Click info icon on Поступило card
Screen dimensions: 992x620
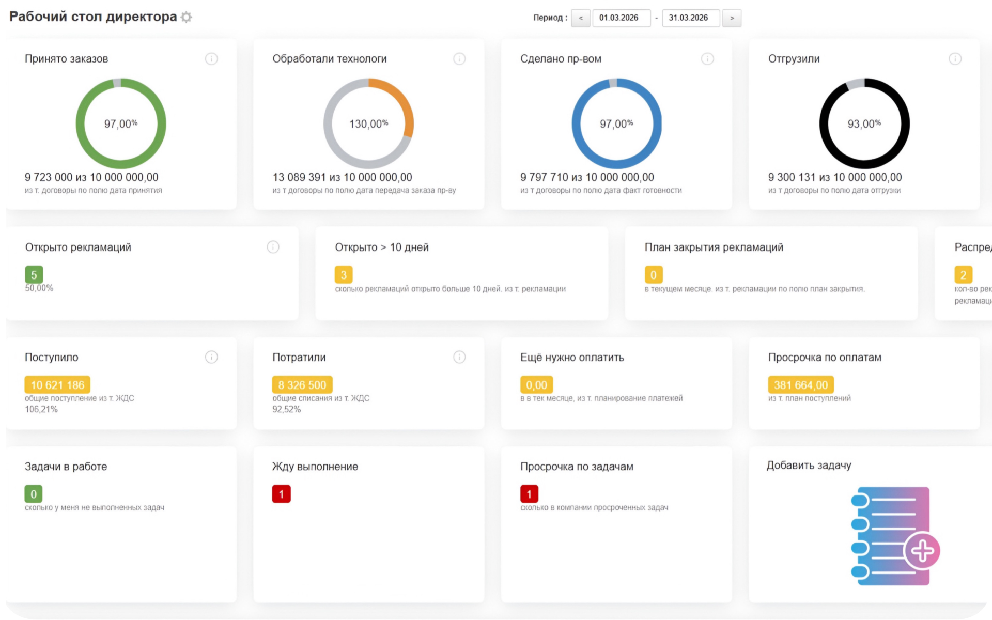pyautogui.click(x=211, y=357)
